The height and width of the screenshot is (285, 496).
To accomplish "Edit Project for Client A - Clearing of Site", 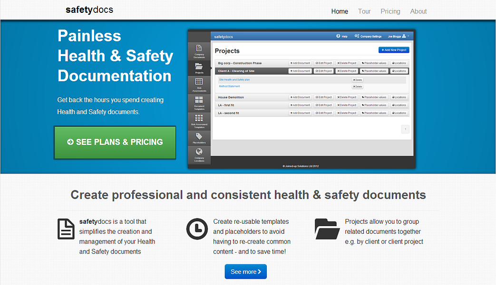I will pyautogui.click(x=323, y=71).
